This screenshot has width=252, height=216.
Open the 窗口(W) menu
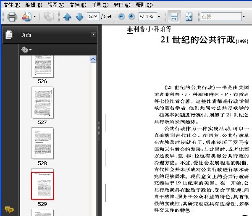pyautogui.click(x=122, y=5)
